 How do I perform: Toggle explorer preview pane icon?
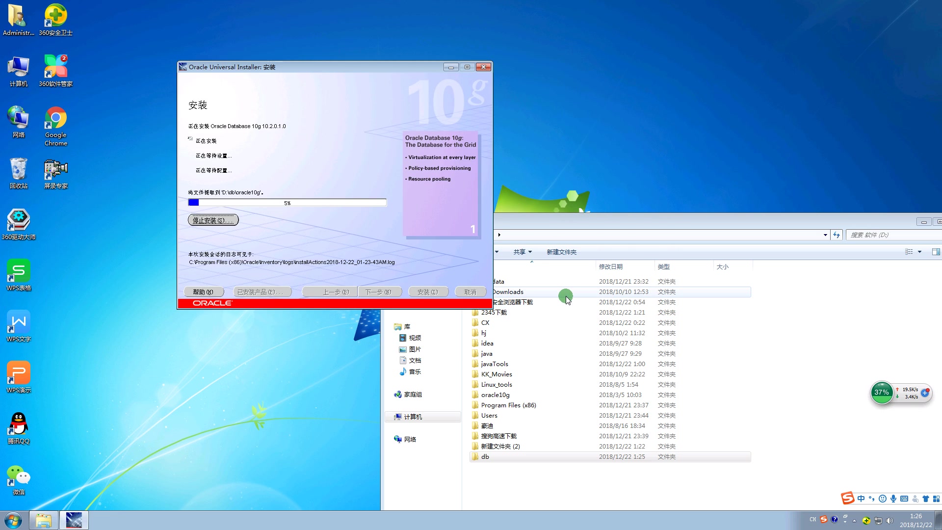pos(936,252)
